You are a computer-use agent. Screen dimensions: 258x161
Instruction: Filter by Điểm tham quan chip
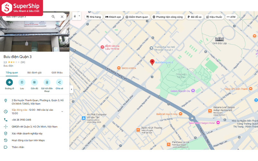pos(137,17)
